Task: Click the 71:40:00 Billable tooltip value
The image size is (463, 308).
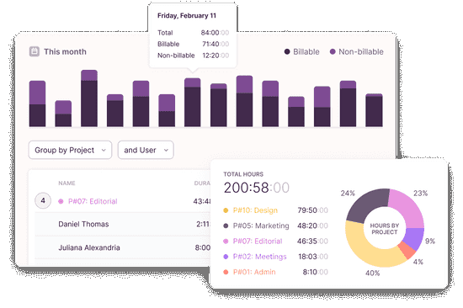Action: pos(216,44)
